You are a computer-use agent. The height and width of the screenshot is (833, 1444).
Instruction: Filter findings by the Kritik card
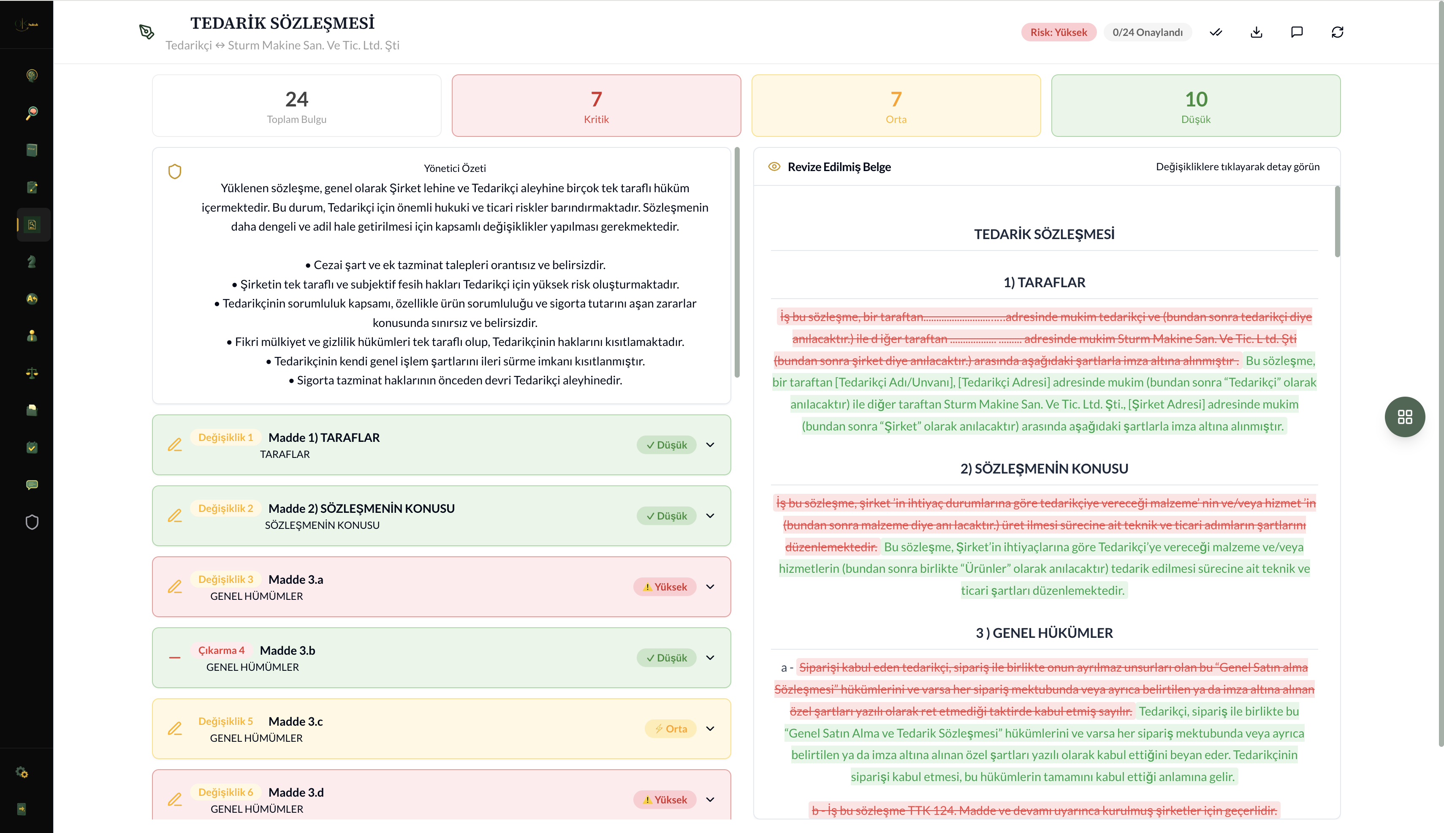(x=596, y=106)
